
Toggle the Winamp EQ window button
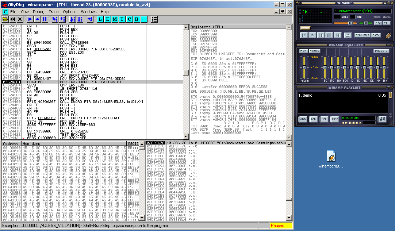378,23
